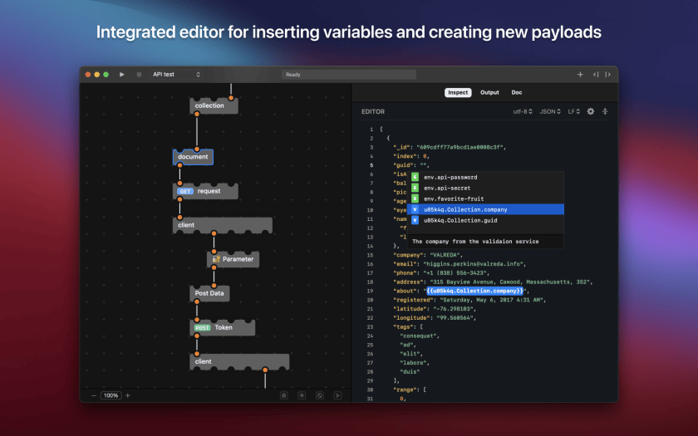
Task: Click the collapse editor icon next to gear
Action: [x=605, y=111]
